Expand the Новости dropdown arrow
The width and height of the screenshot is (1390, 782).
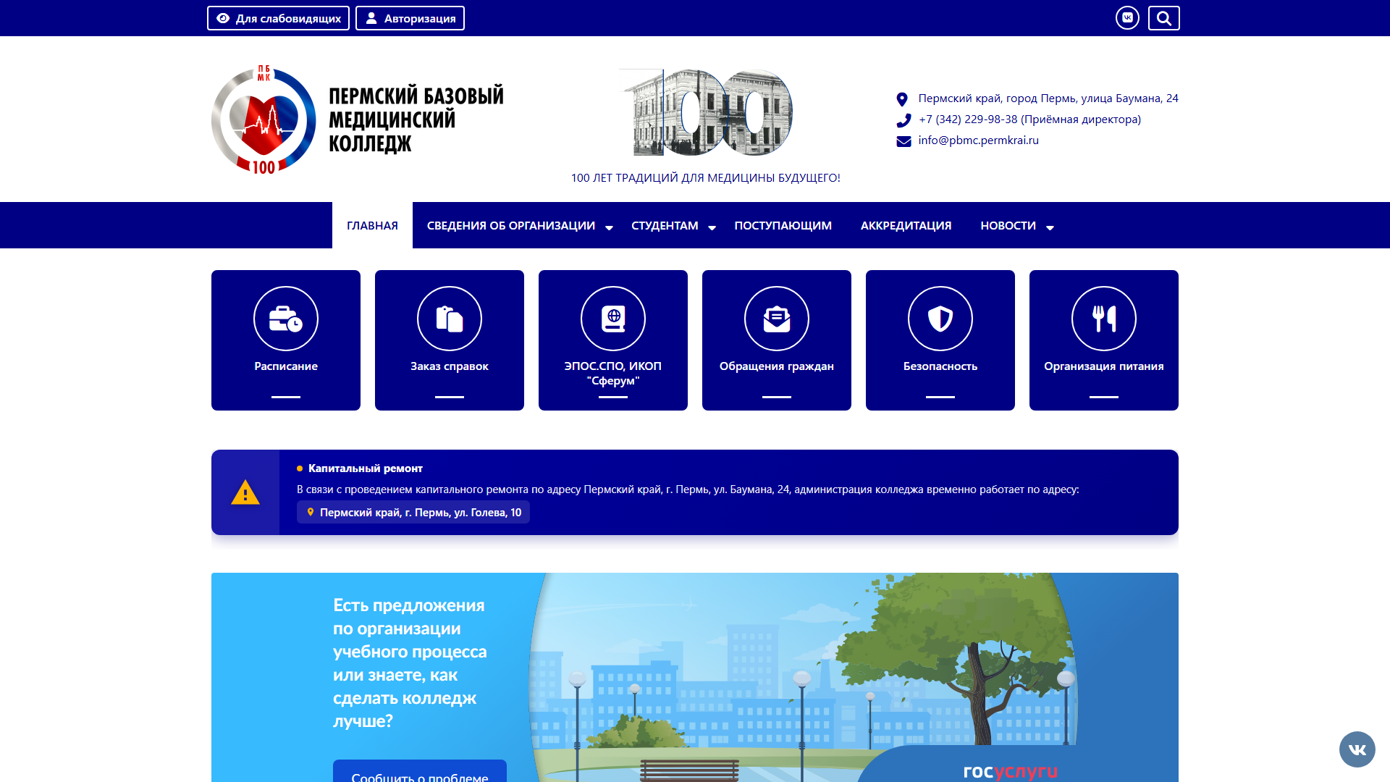[1050, 227]
